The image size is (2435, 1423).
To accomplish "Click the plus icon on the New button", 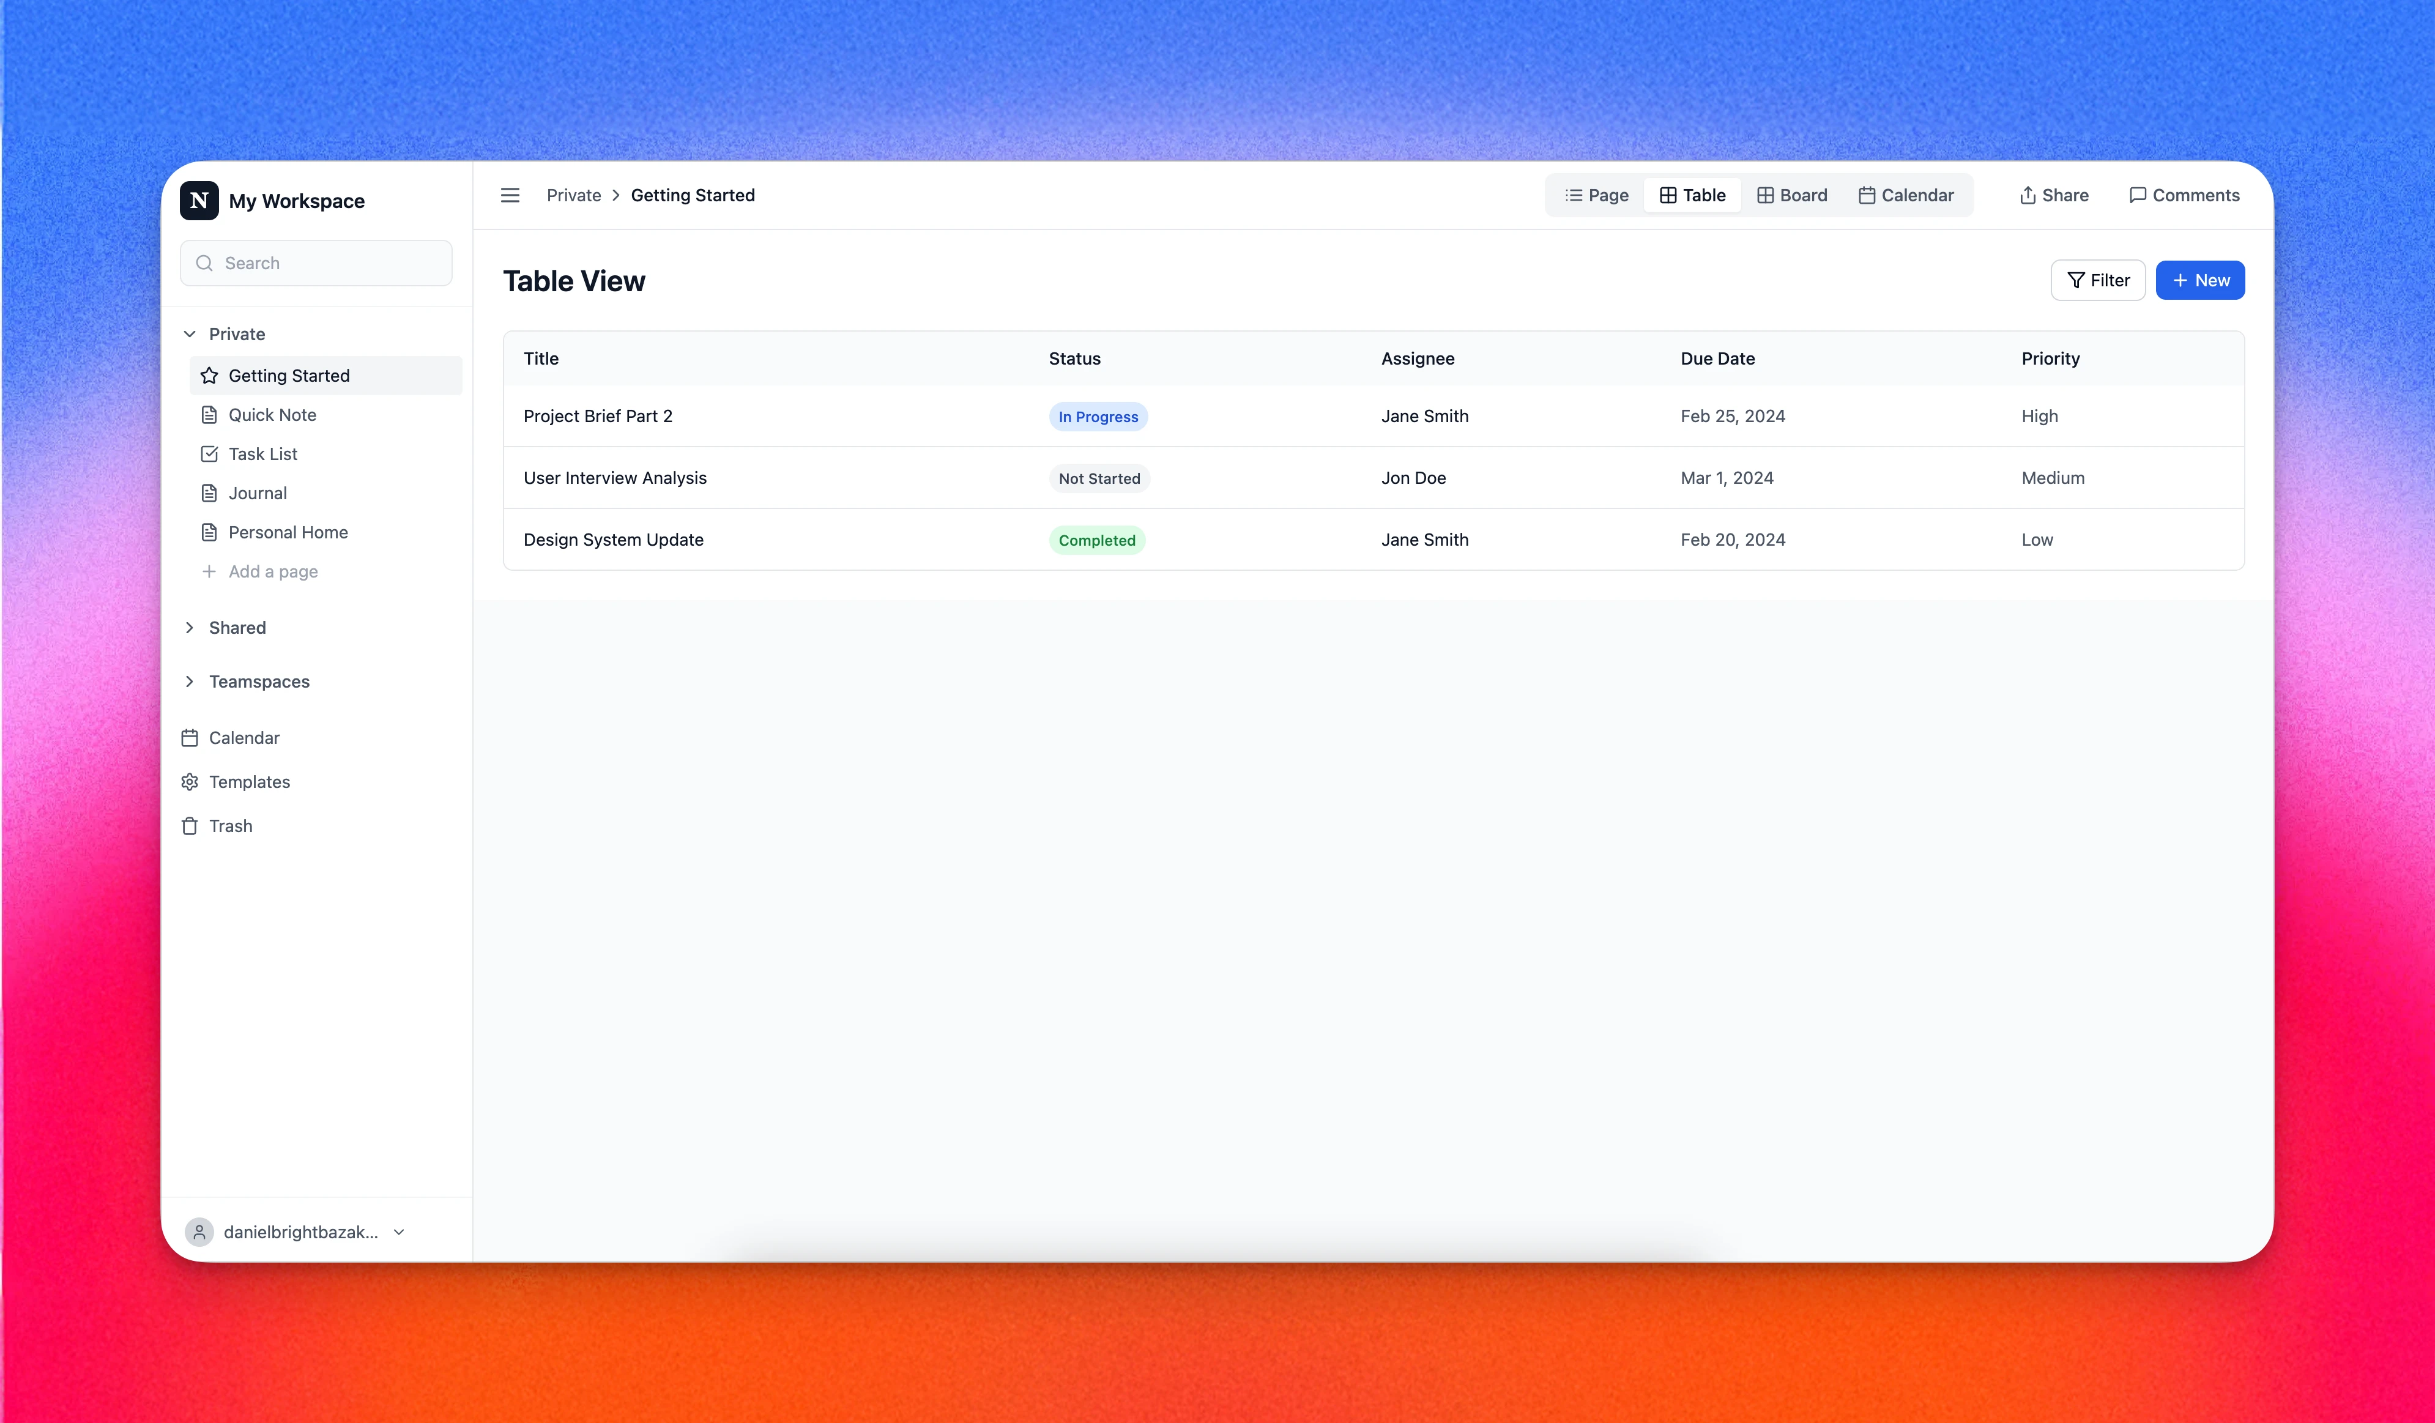I will tap(2180, 280).
